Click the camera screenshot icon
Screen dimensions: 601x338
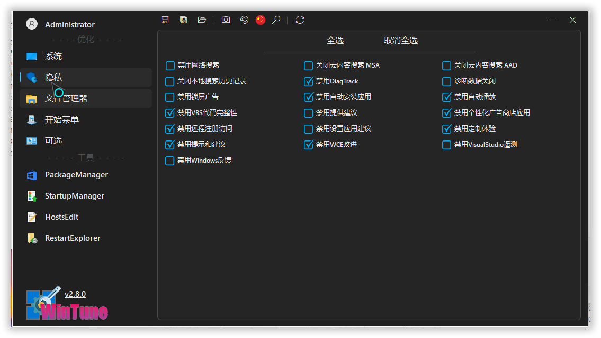pyautogui.click(x=226, y=20)
